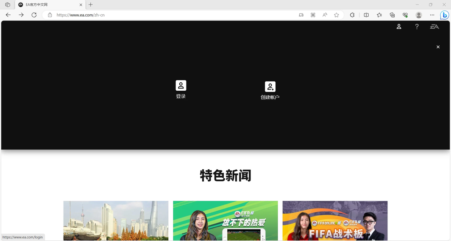Select the EA官方中文网 tab
The image size is (451, 241).
coord(50,5)
